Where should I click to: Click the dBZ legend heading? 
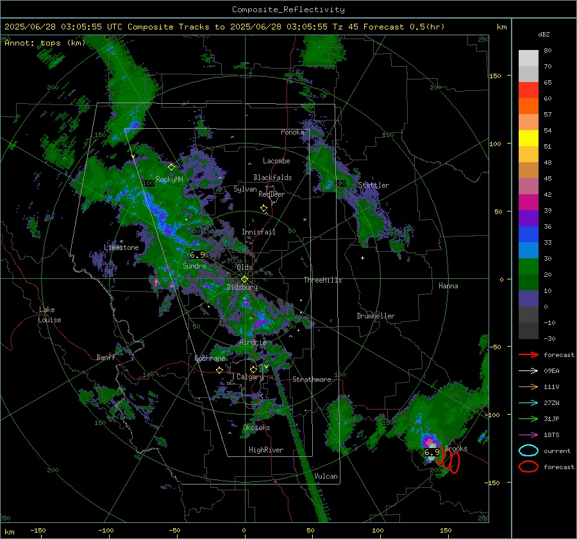[x=544, y=34]
